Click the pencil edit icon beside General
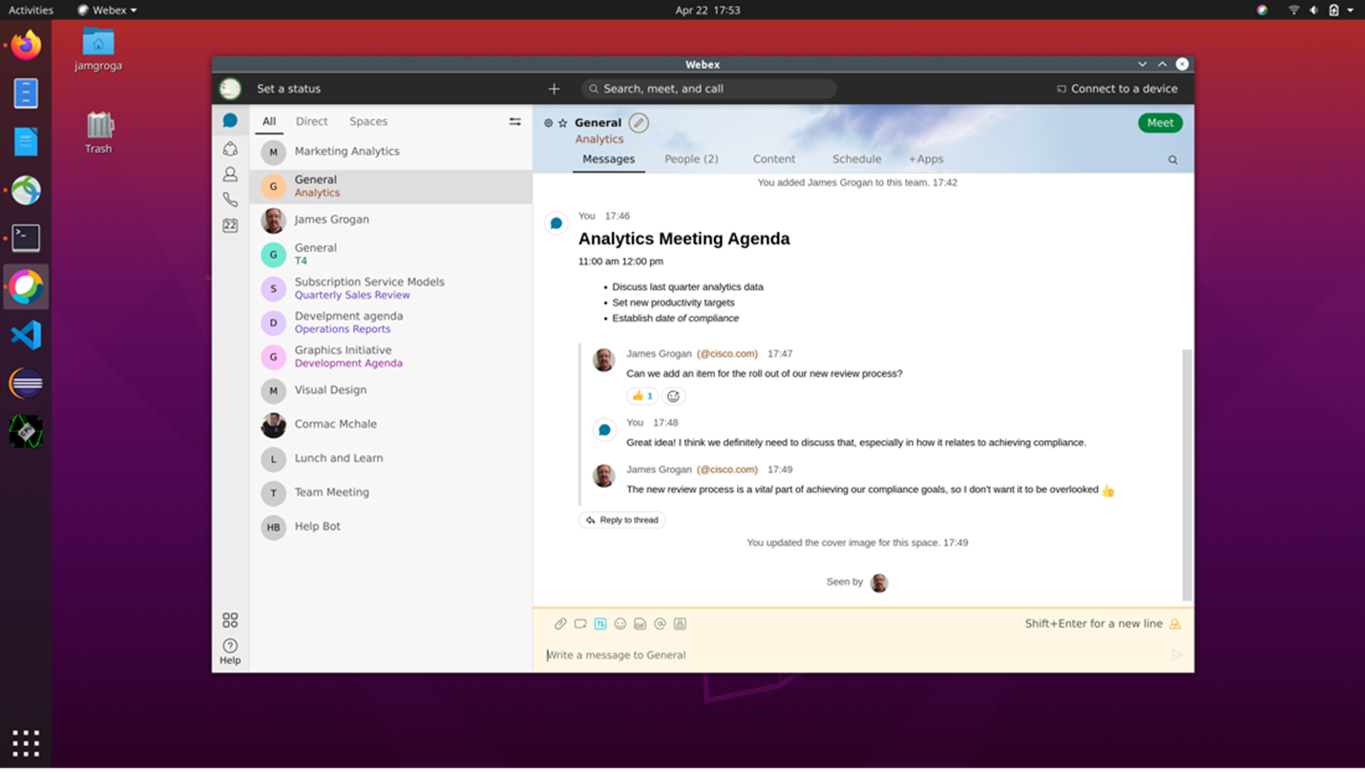Viewport: 1365px width, 773px height. coord(639,122)
